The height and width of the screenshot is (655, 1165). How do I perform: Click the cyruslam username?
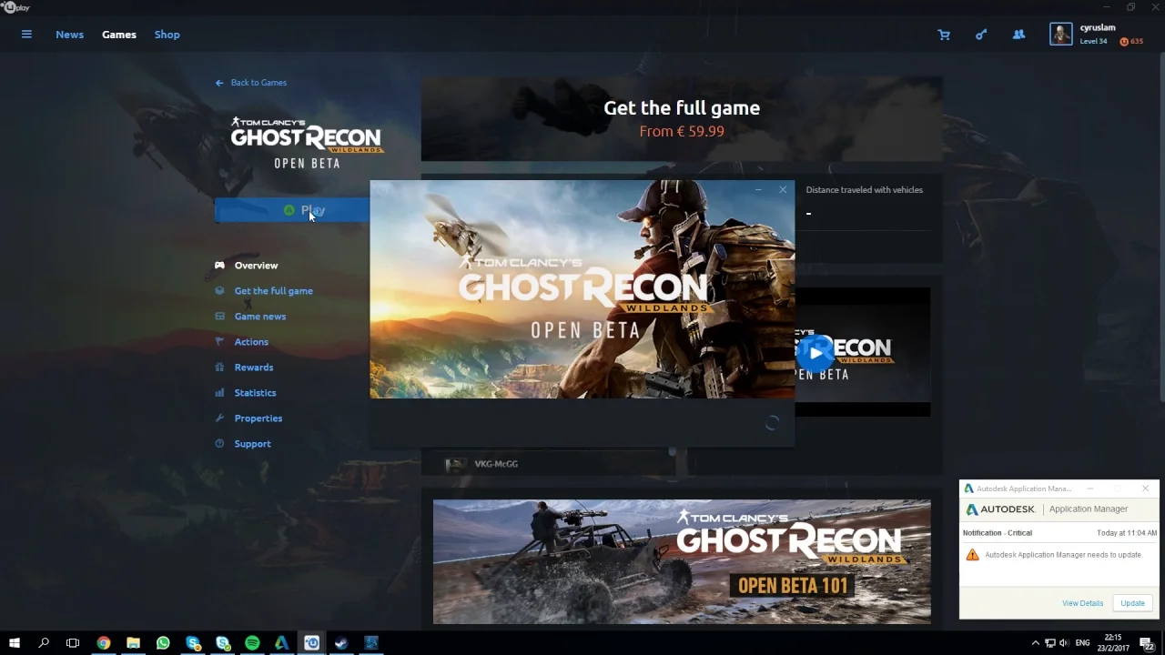1098,28
